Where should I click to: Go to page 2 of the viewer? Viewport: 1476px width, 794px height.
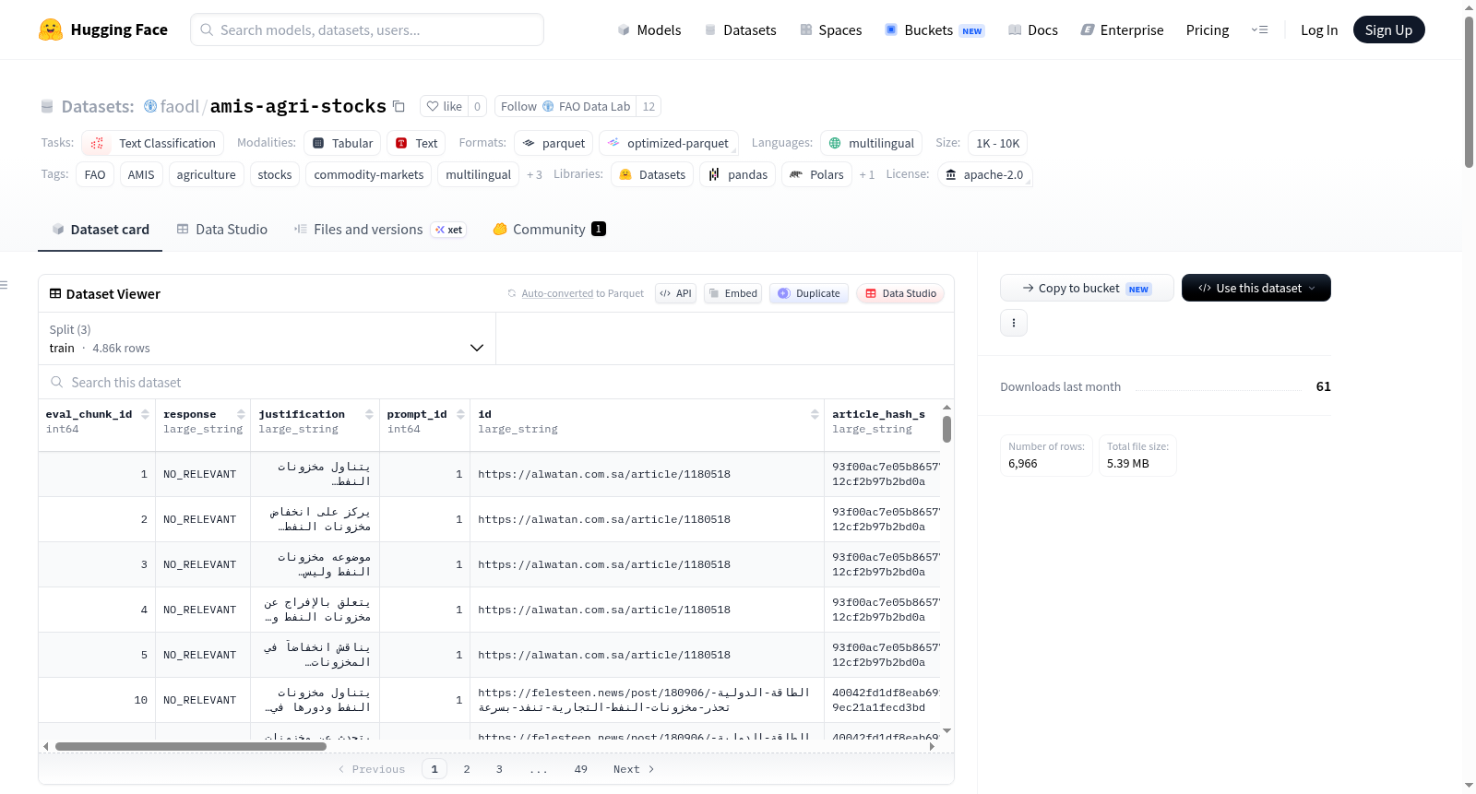pos(467,769)
